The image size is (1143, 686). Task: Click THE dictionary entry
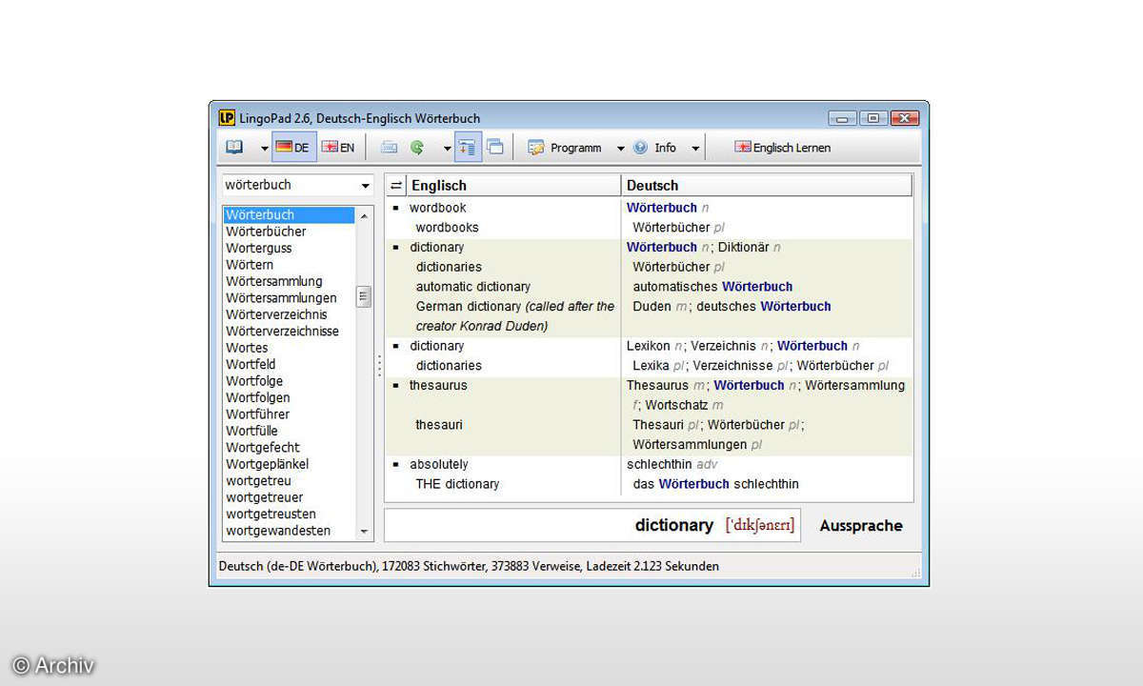(457, 484)
